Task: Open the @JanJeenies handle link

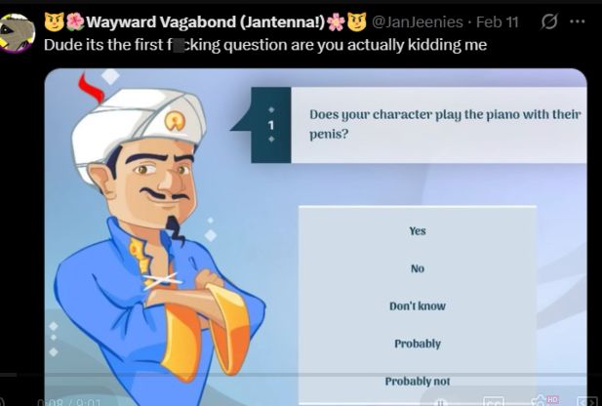Action: coord(417,21)
